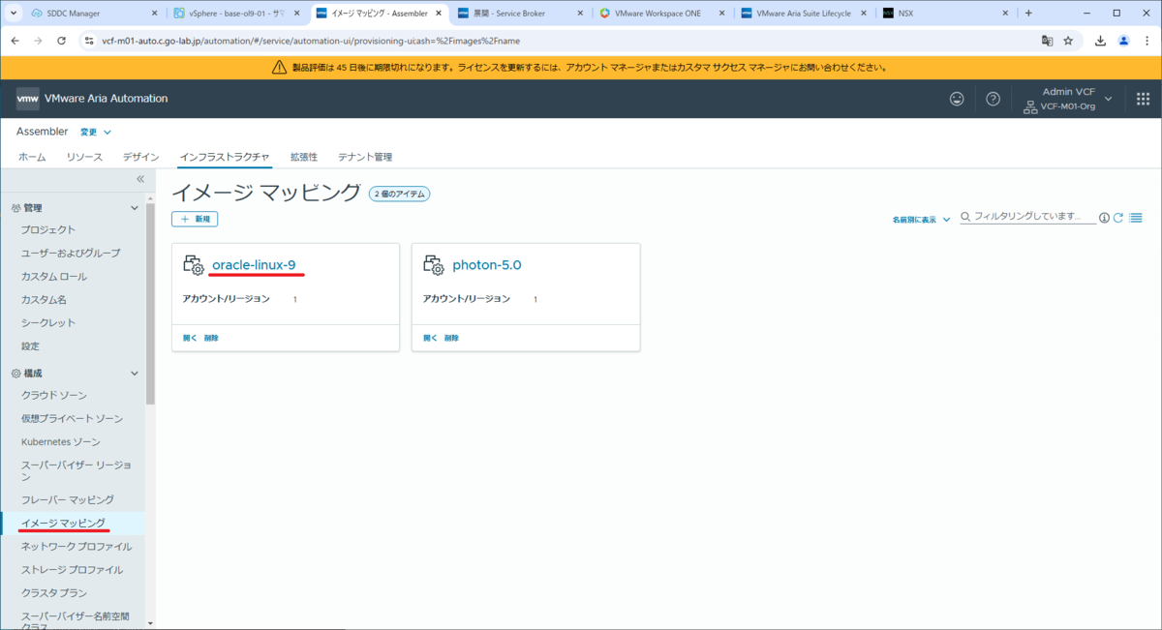Click the organization icon beside VCF-M01-Org

click(1030, 106)
